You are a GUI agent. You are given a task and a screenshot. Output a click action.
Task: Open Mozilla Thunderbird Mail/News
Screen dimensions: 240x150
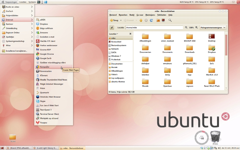(x=54, y=80)
